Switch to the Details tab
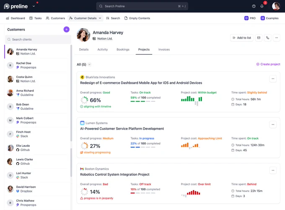 84,49
